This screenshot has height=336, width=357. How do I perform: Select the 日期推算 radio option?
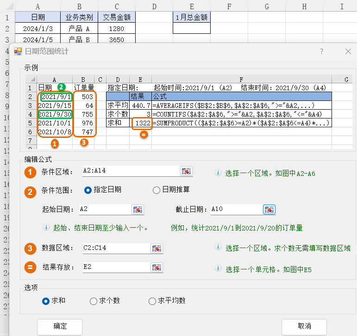pos(157,190)
